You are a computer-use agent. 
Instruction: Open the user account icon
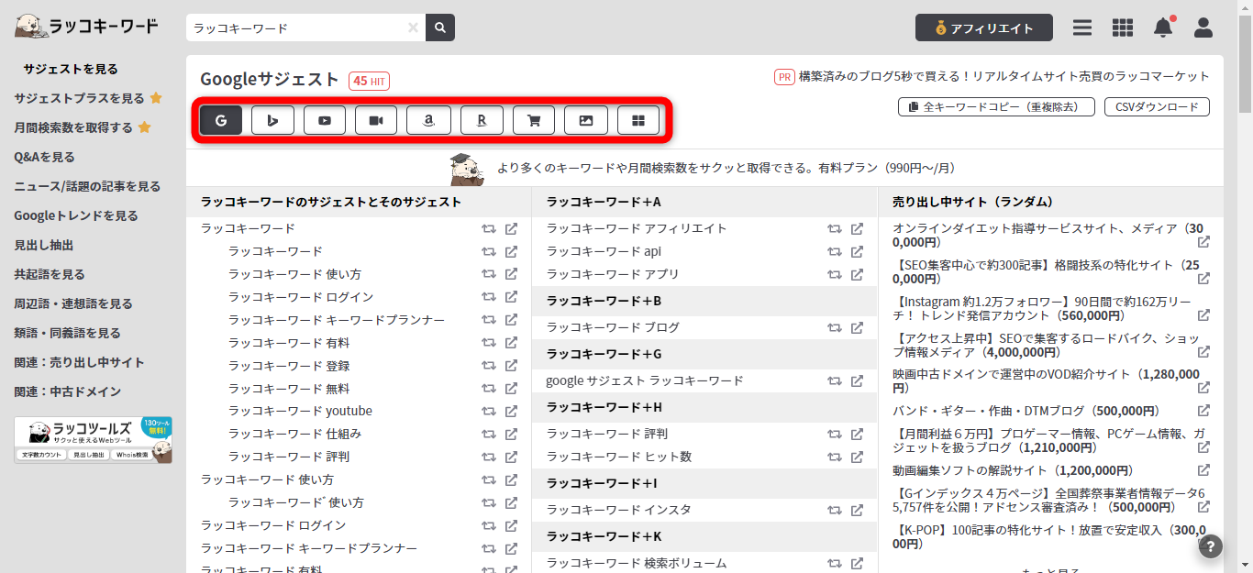[x=1203, y=28]
